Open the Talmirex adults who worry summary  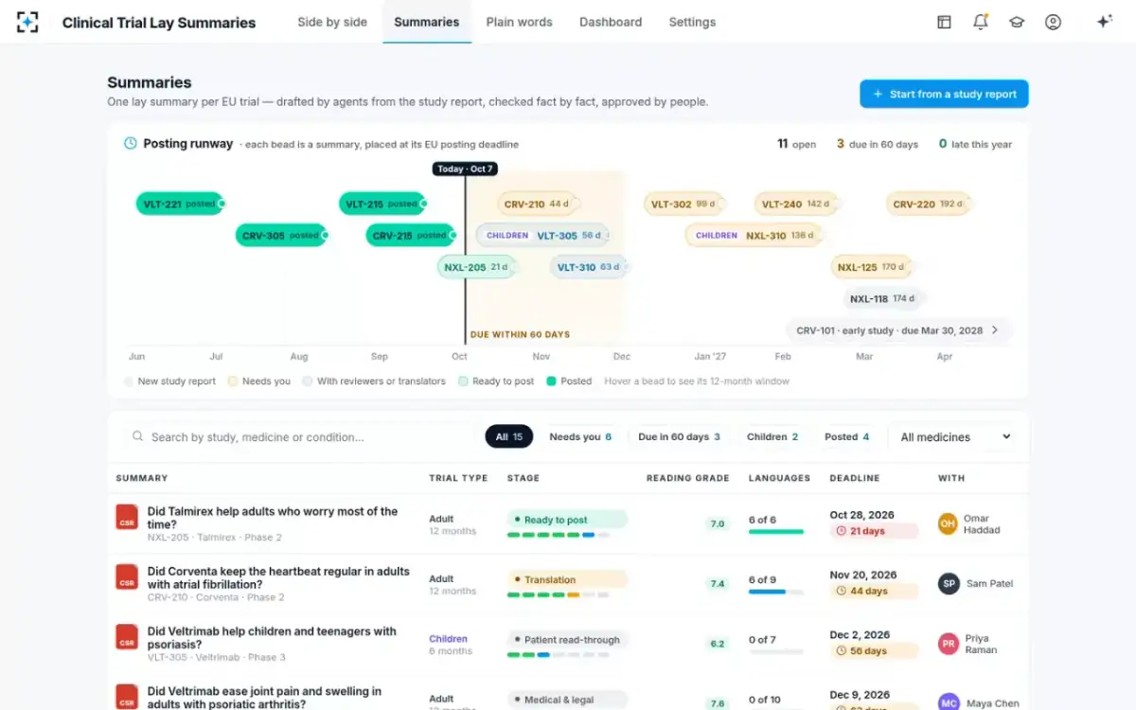pyautogui.click(x=273, y=518)
